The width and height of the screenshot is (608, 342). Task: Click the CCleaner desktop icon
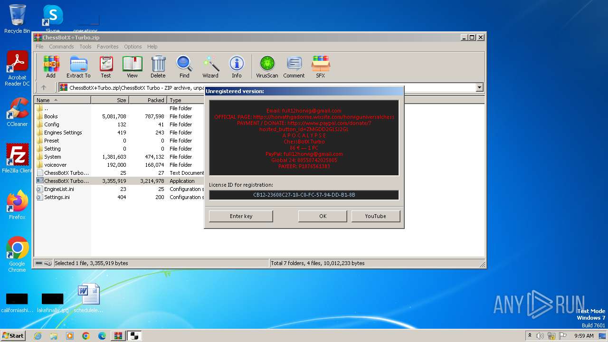(17, 113)
